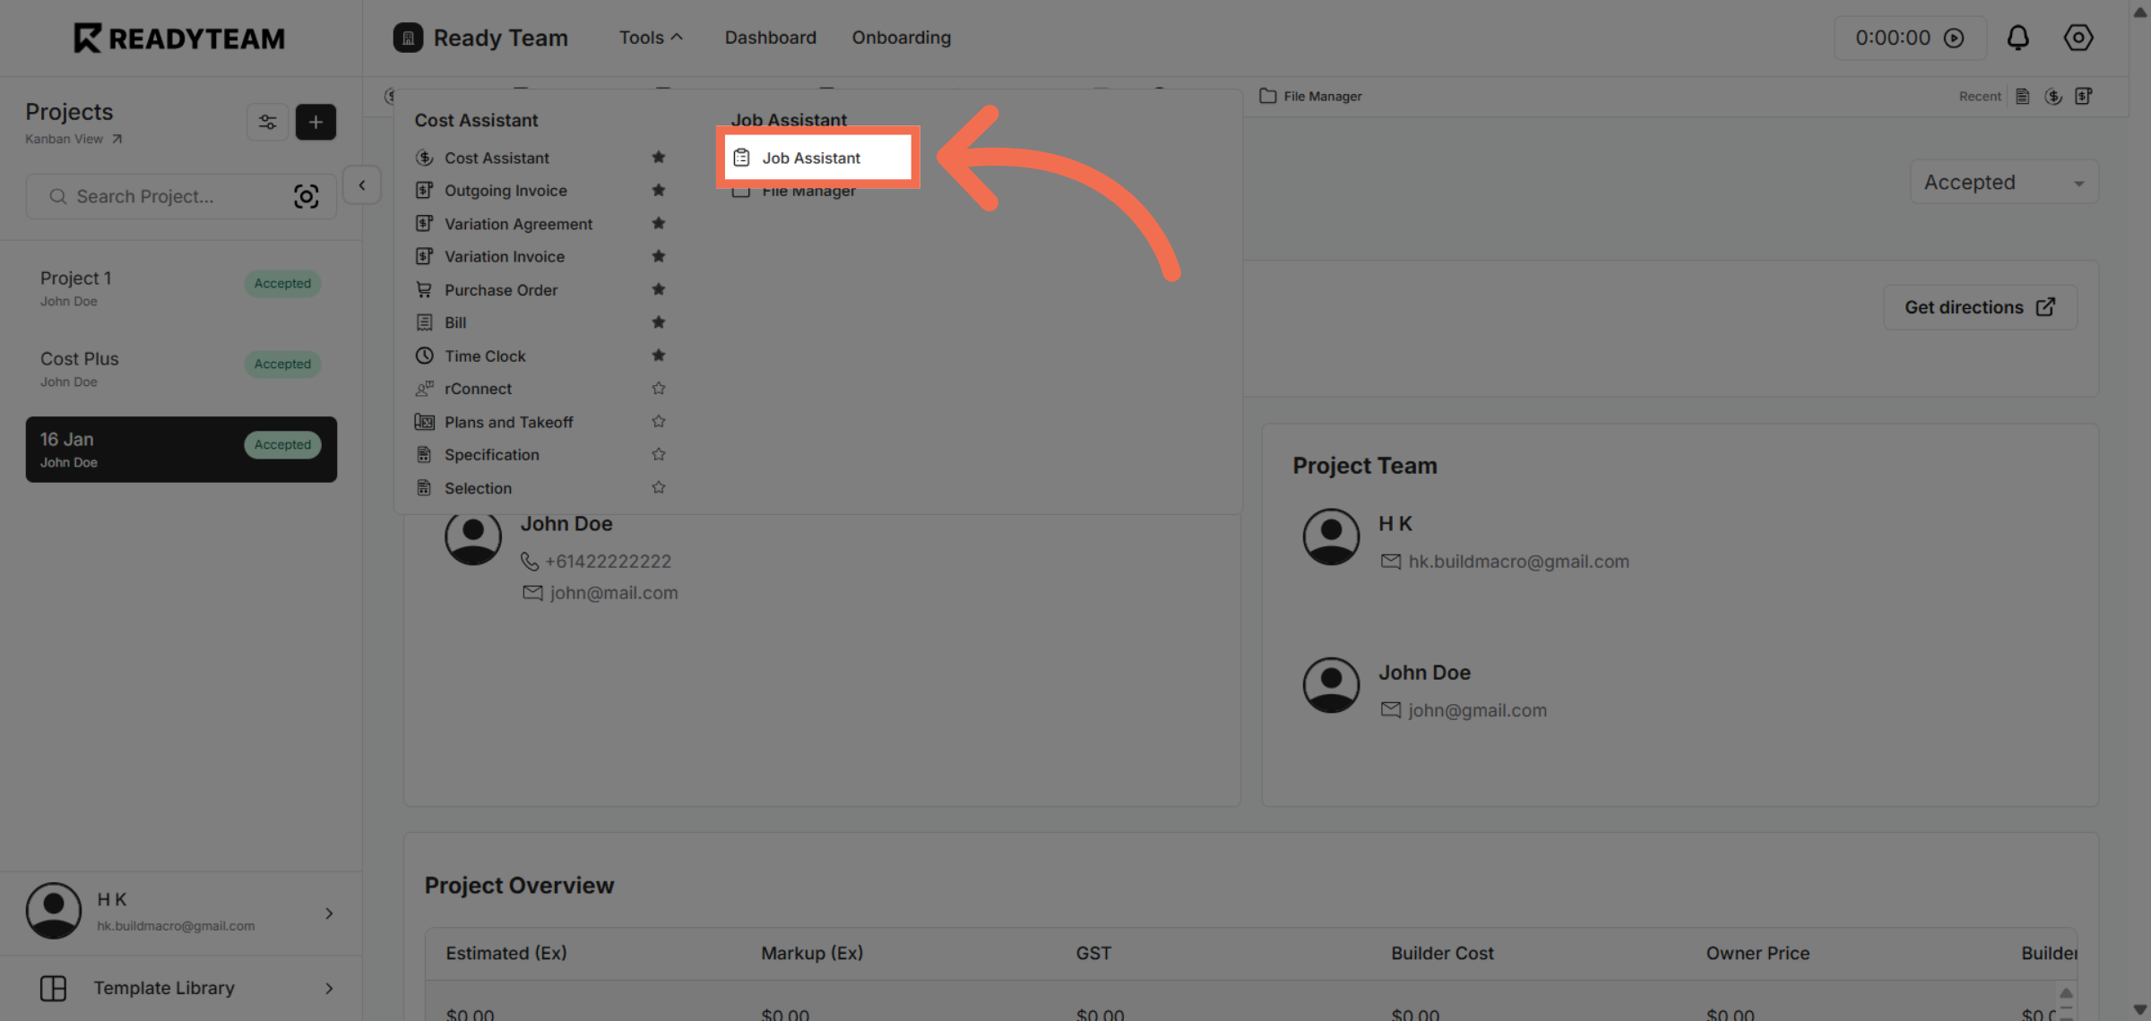Image resolution: width=2151 pixels, height=1021 pixels.
Task: Open the Onboarding section
Action: pyautogui.click(x=901, y=38)
